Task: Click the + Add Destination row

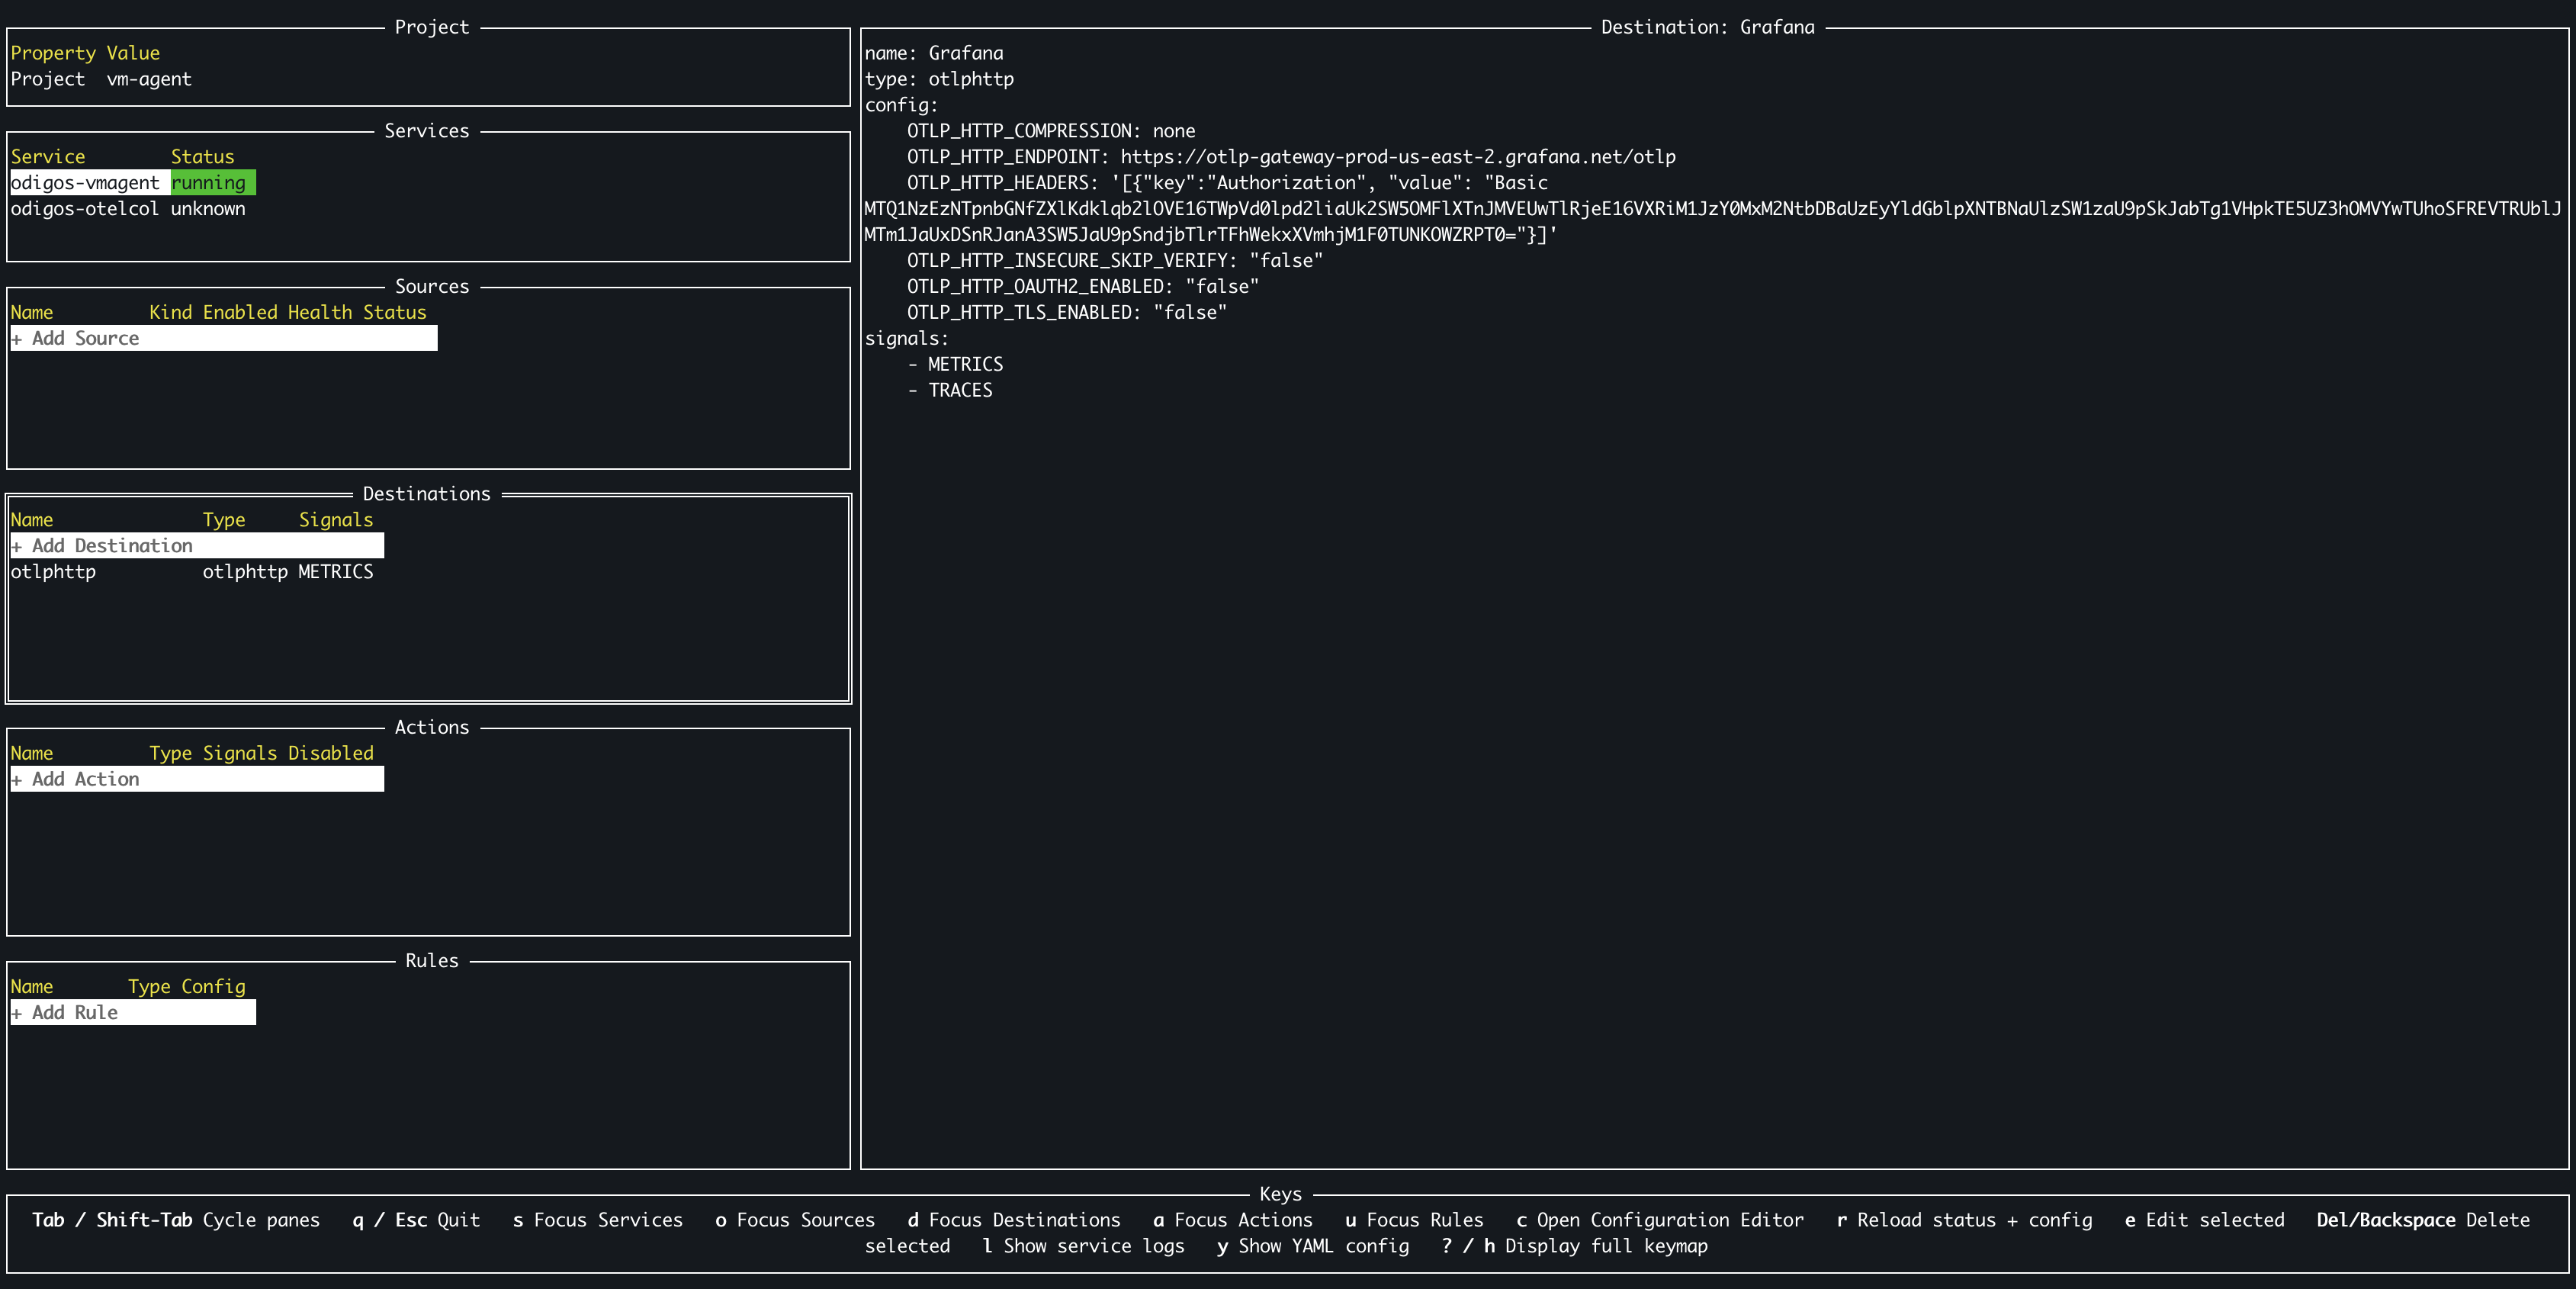Action: tap(196, 546)
